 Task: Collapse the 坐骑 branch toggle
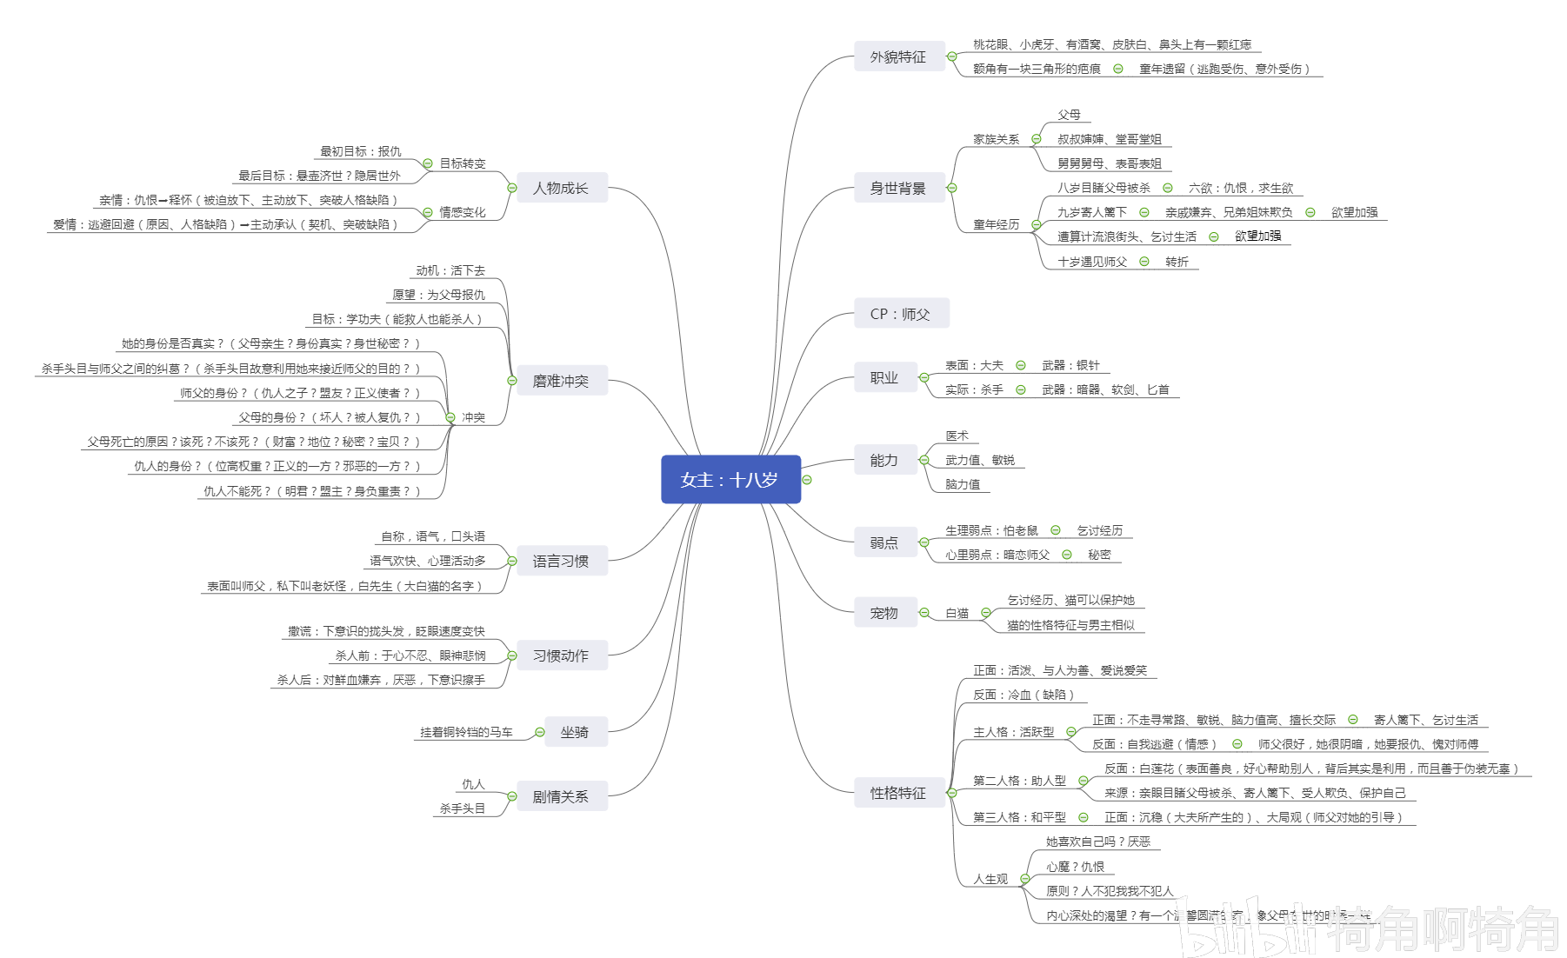coord(540,732)
